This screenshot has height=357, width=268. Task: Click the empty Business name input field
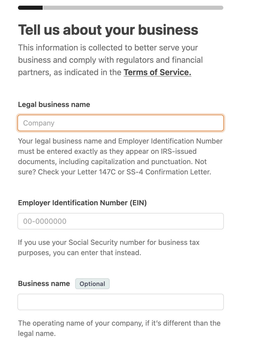(x=121, y=302)
